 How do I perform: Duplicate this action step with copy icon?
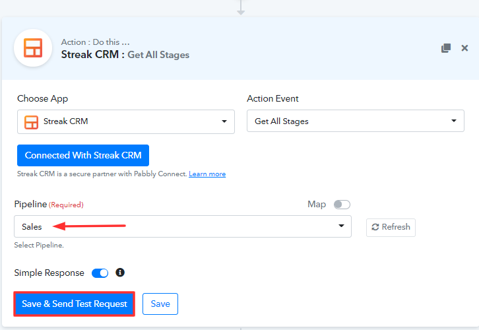[446, 48]
